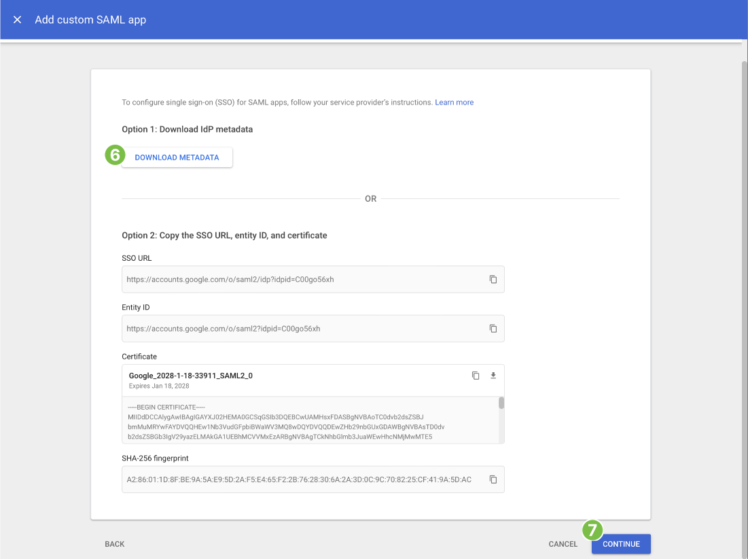Click the certificate name Google_2028-1-18-33911_SAML2_0

click(191, 376)
